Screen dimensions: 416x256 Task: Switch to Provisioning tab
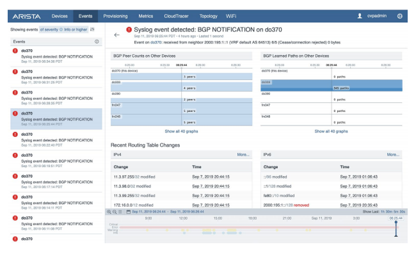[115, 16]
